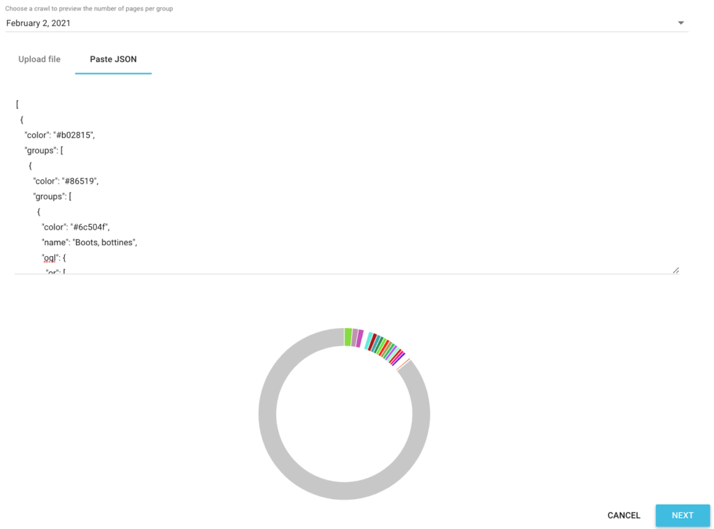Screen dimensions: 714x529
Task: Click the thin orange donut chart sliver
Action: (403, 364)
